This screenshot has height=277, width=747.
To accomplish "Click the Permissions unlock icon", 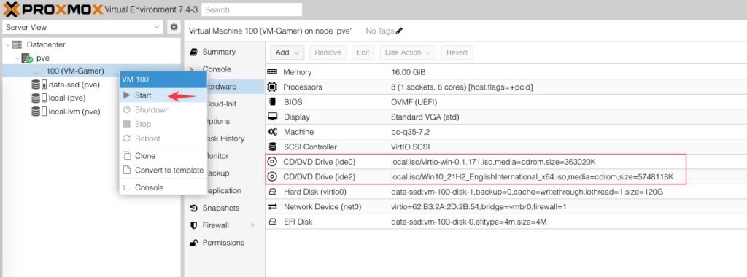I will tap(193, 243).
